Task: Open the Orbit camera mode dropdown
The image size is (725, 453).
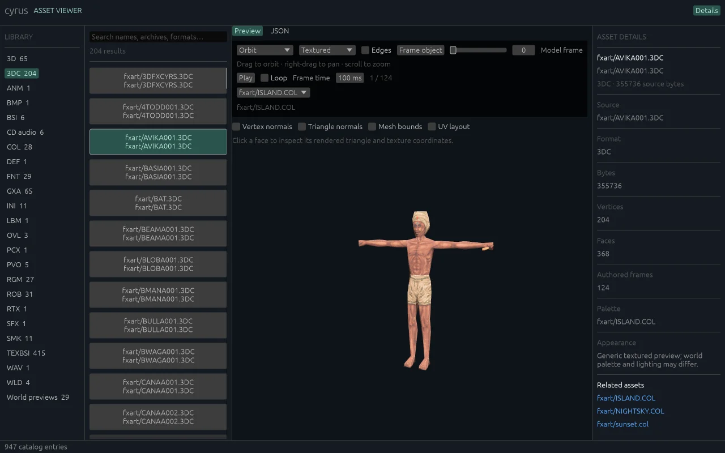Action: click(265, 50)
